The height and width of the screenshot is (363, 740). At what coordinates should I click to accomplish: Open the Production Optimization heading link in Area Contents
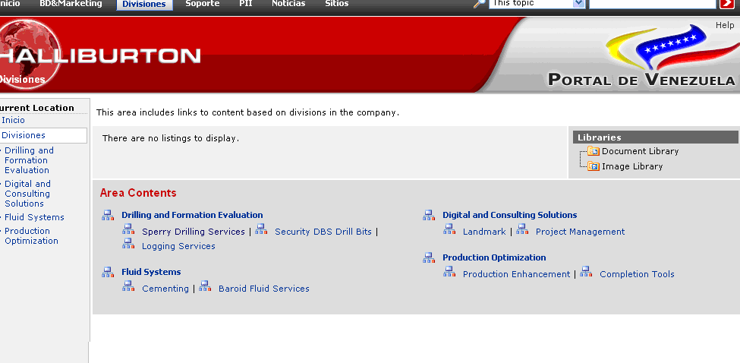click(494, 257)
